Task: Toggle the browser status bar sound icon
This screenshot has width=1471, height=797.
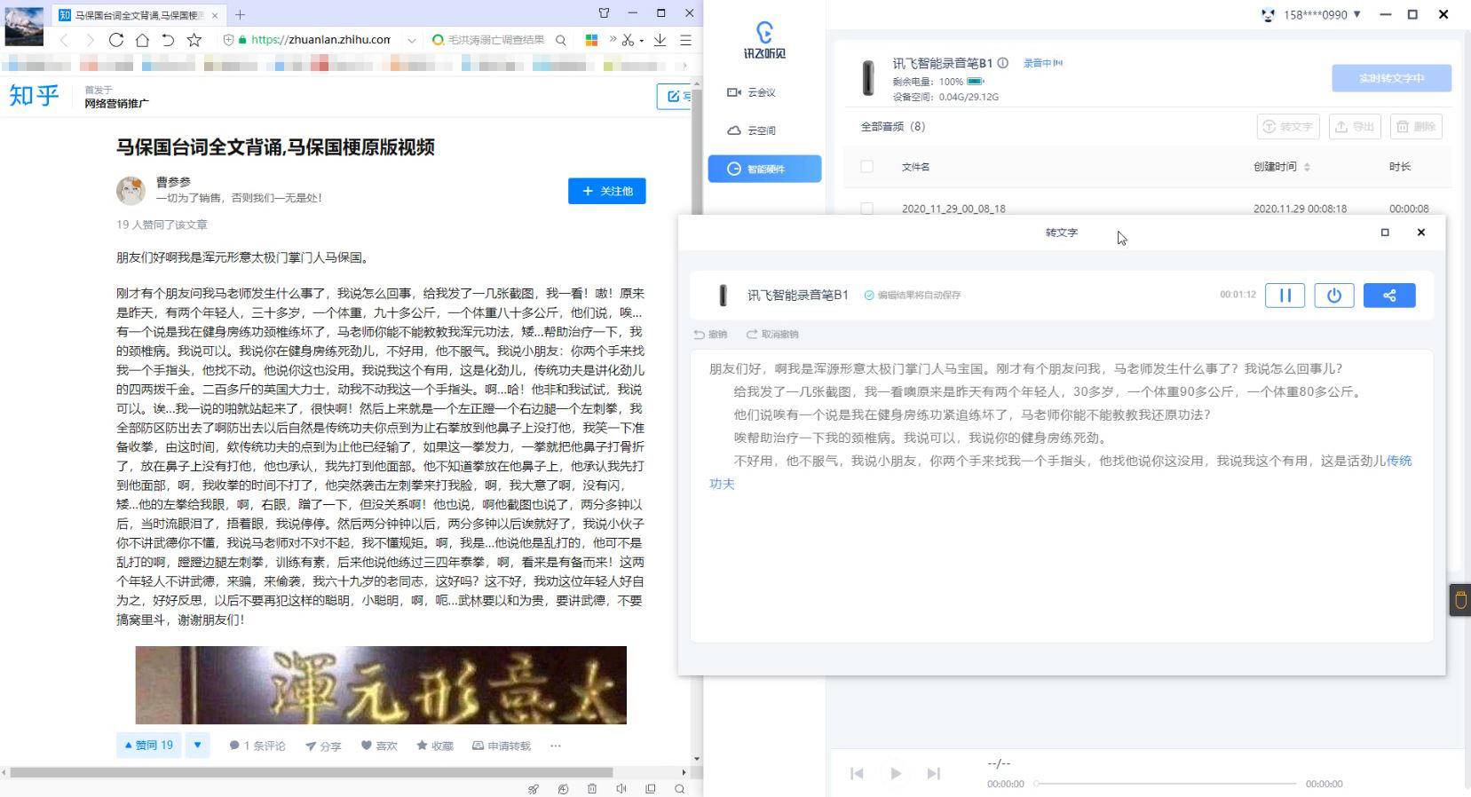Action: 621,789
